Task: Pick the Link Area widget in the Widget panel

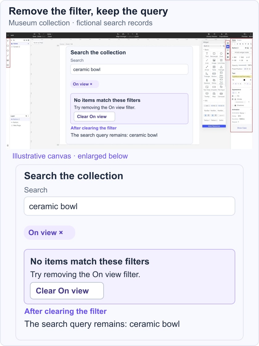Action: [221, 61]
